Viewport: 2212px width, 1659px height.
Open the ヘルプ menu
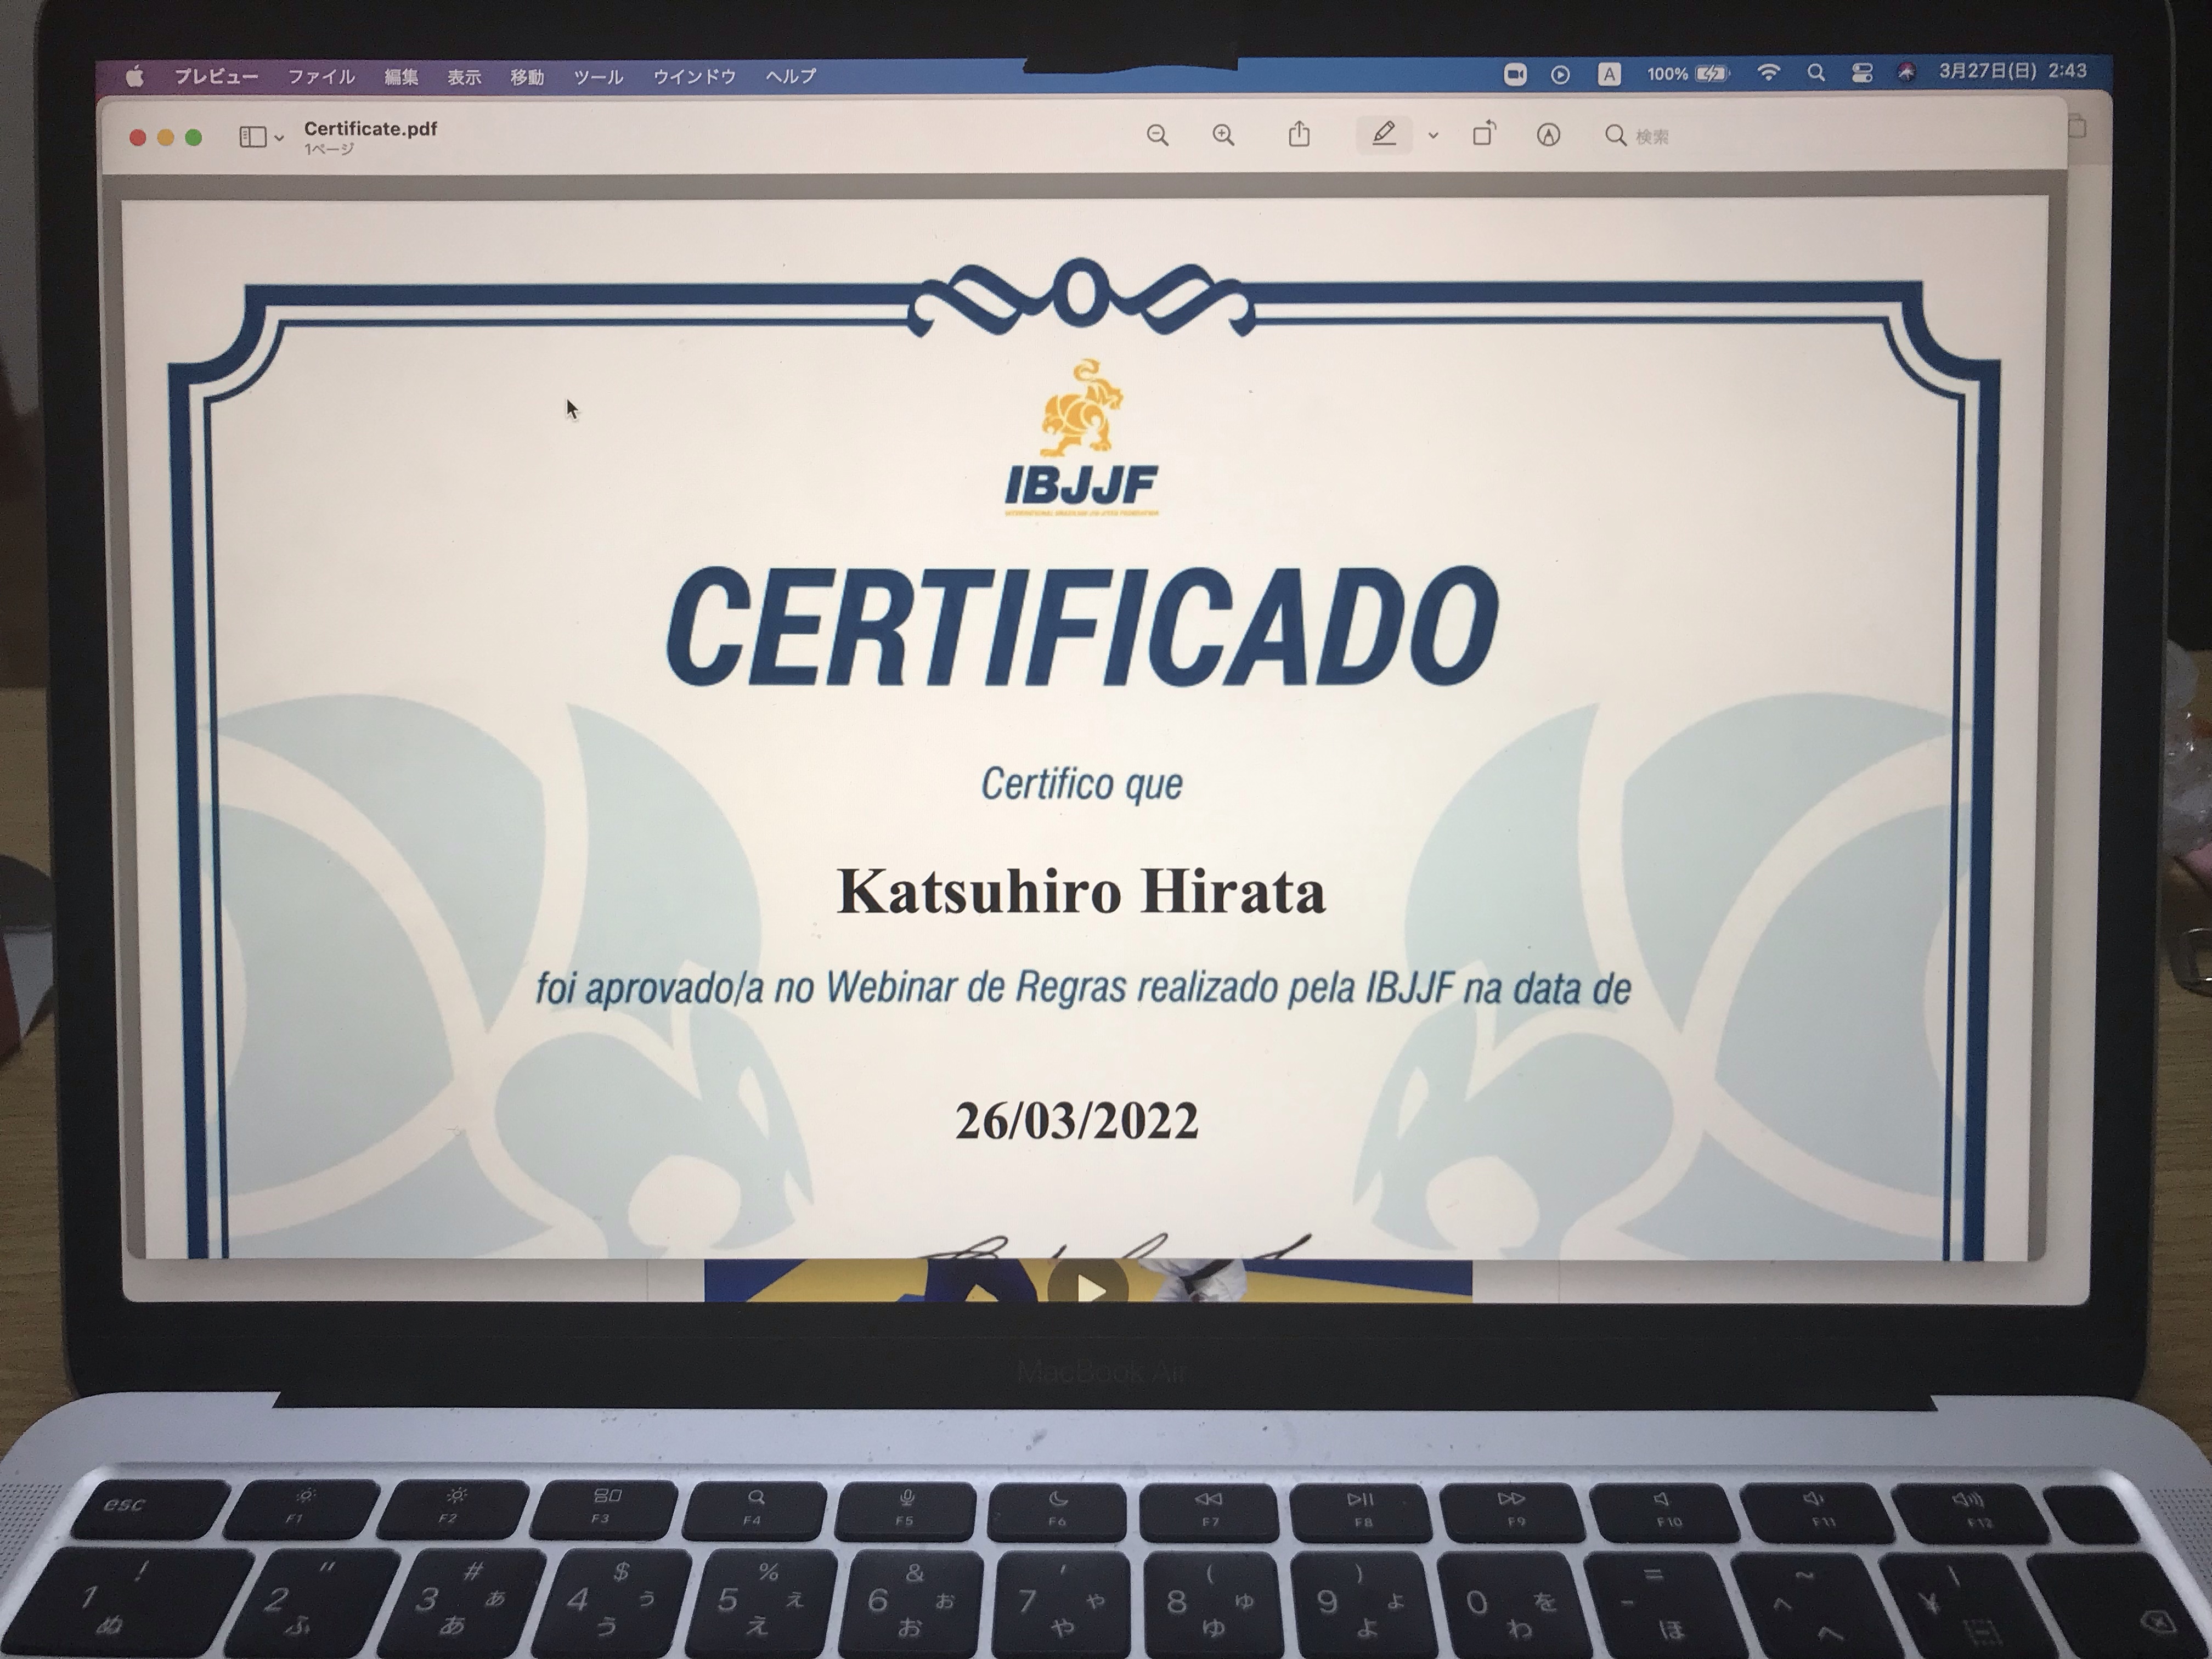tap(791, 75)
